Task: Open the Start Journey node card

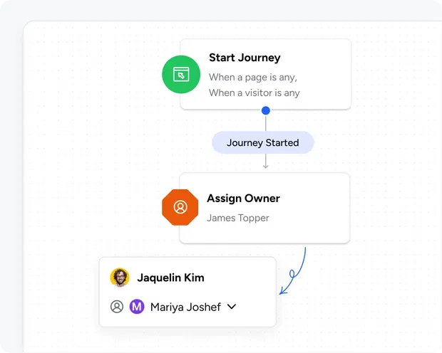Action: pos(265,74)
